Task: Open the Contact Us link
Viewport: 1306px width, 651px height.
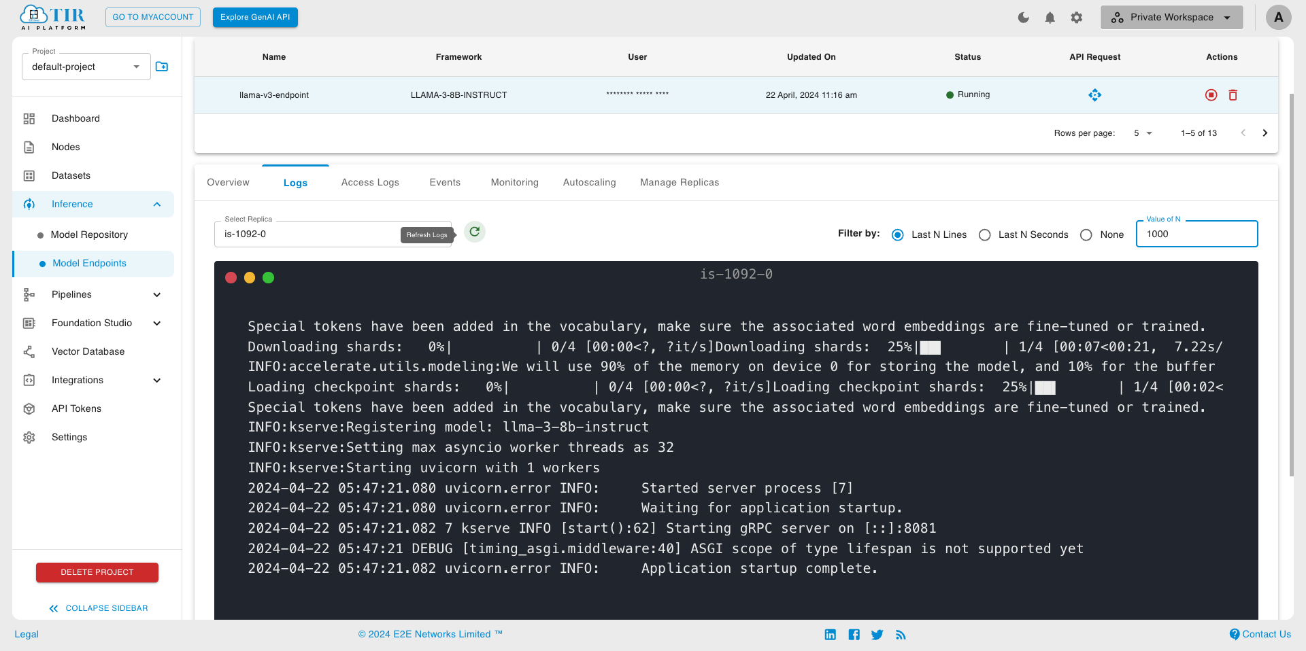Action: point(1260,634)
